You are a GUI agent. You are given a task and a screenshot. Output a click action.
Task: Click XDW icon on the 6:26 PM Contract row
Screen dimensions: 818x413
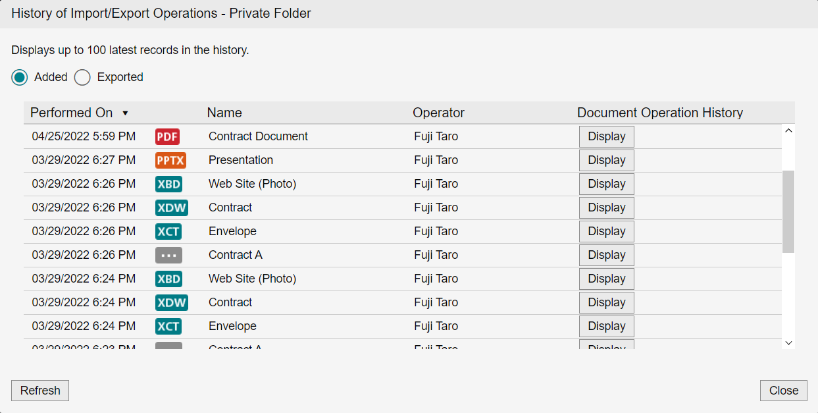coord(171,207)
